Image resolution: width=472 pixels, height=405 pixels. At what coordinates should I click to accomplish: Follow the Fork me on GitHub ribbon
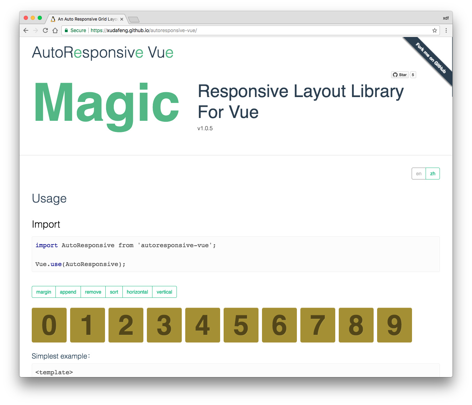point(430,58)
